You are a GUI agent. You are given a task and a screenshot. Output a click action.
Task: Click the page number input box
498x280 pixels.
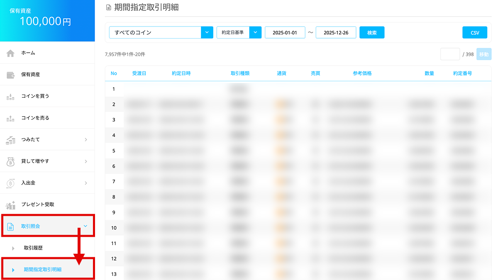(x=450, y=54)
